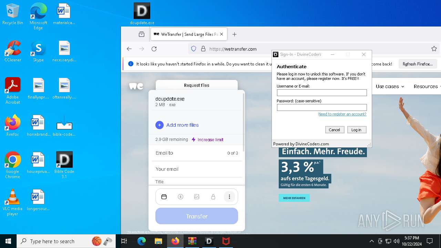Screen dimensions: 441x248
Task: Click the McAfee taskbar icon
Action: click(226, 241)
